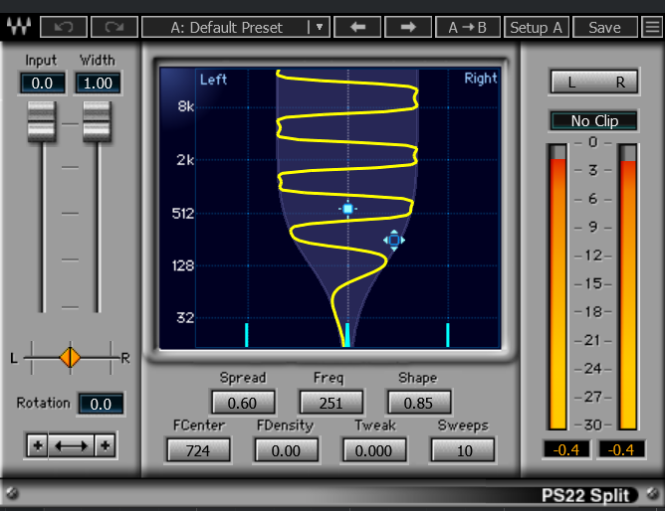Viewport: 665px width, 511px height.
Task: Click the 8k frequency axis label
Action: 186,105
